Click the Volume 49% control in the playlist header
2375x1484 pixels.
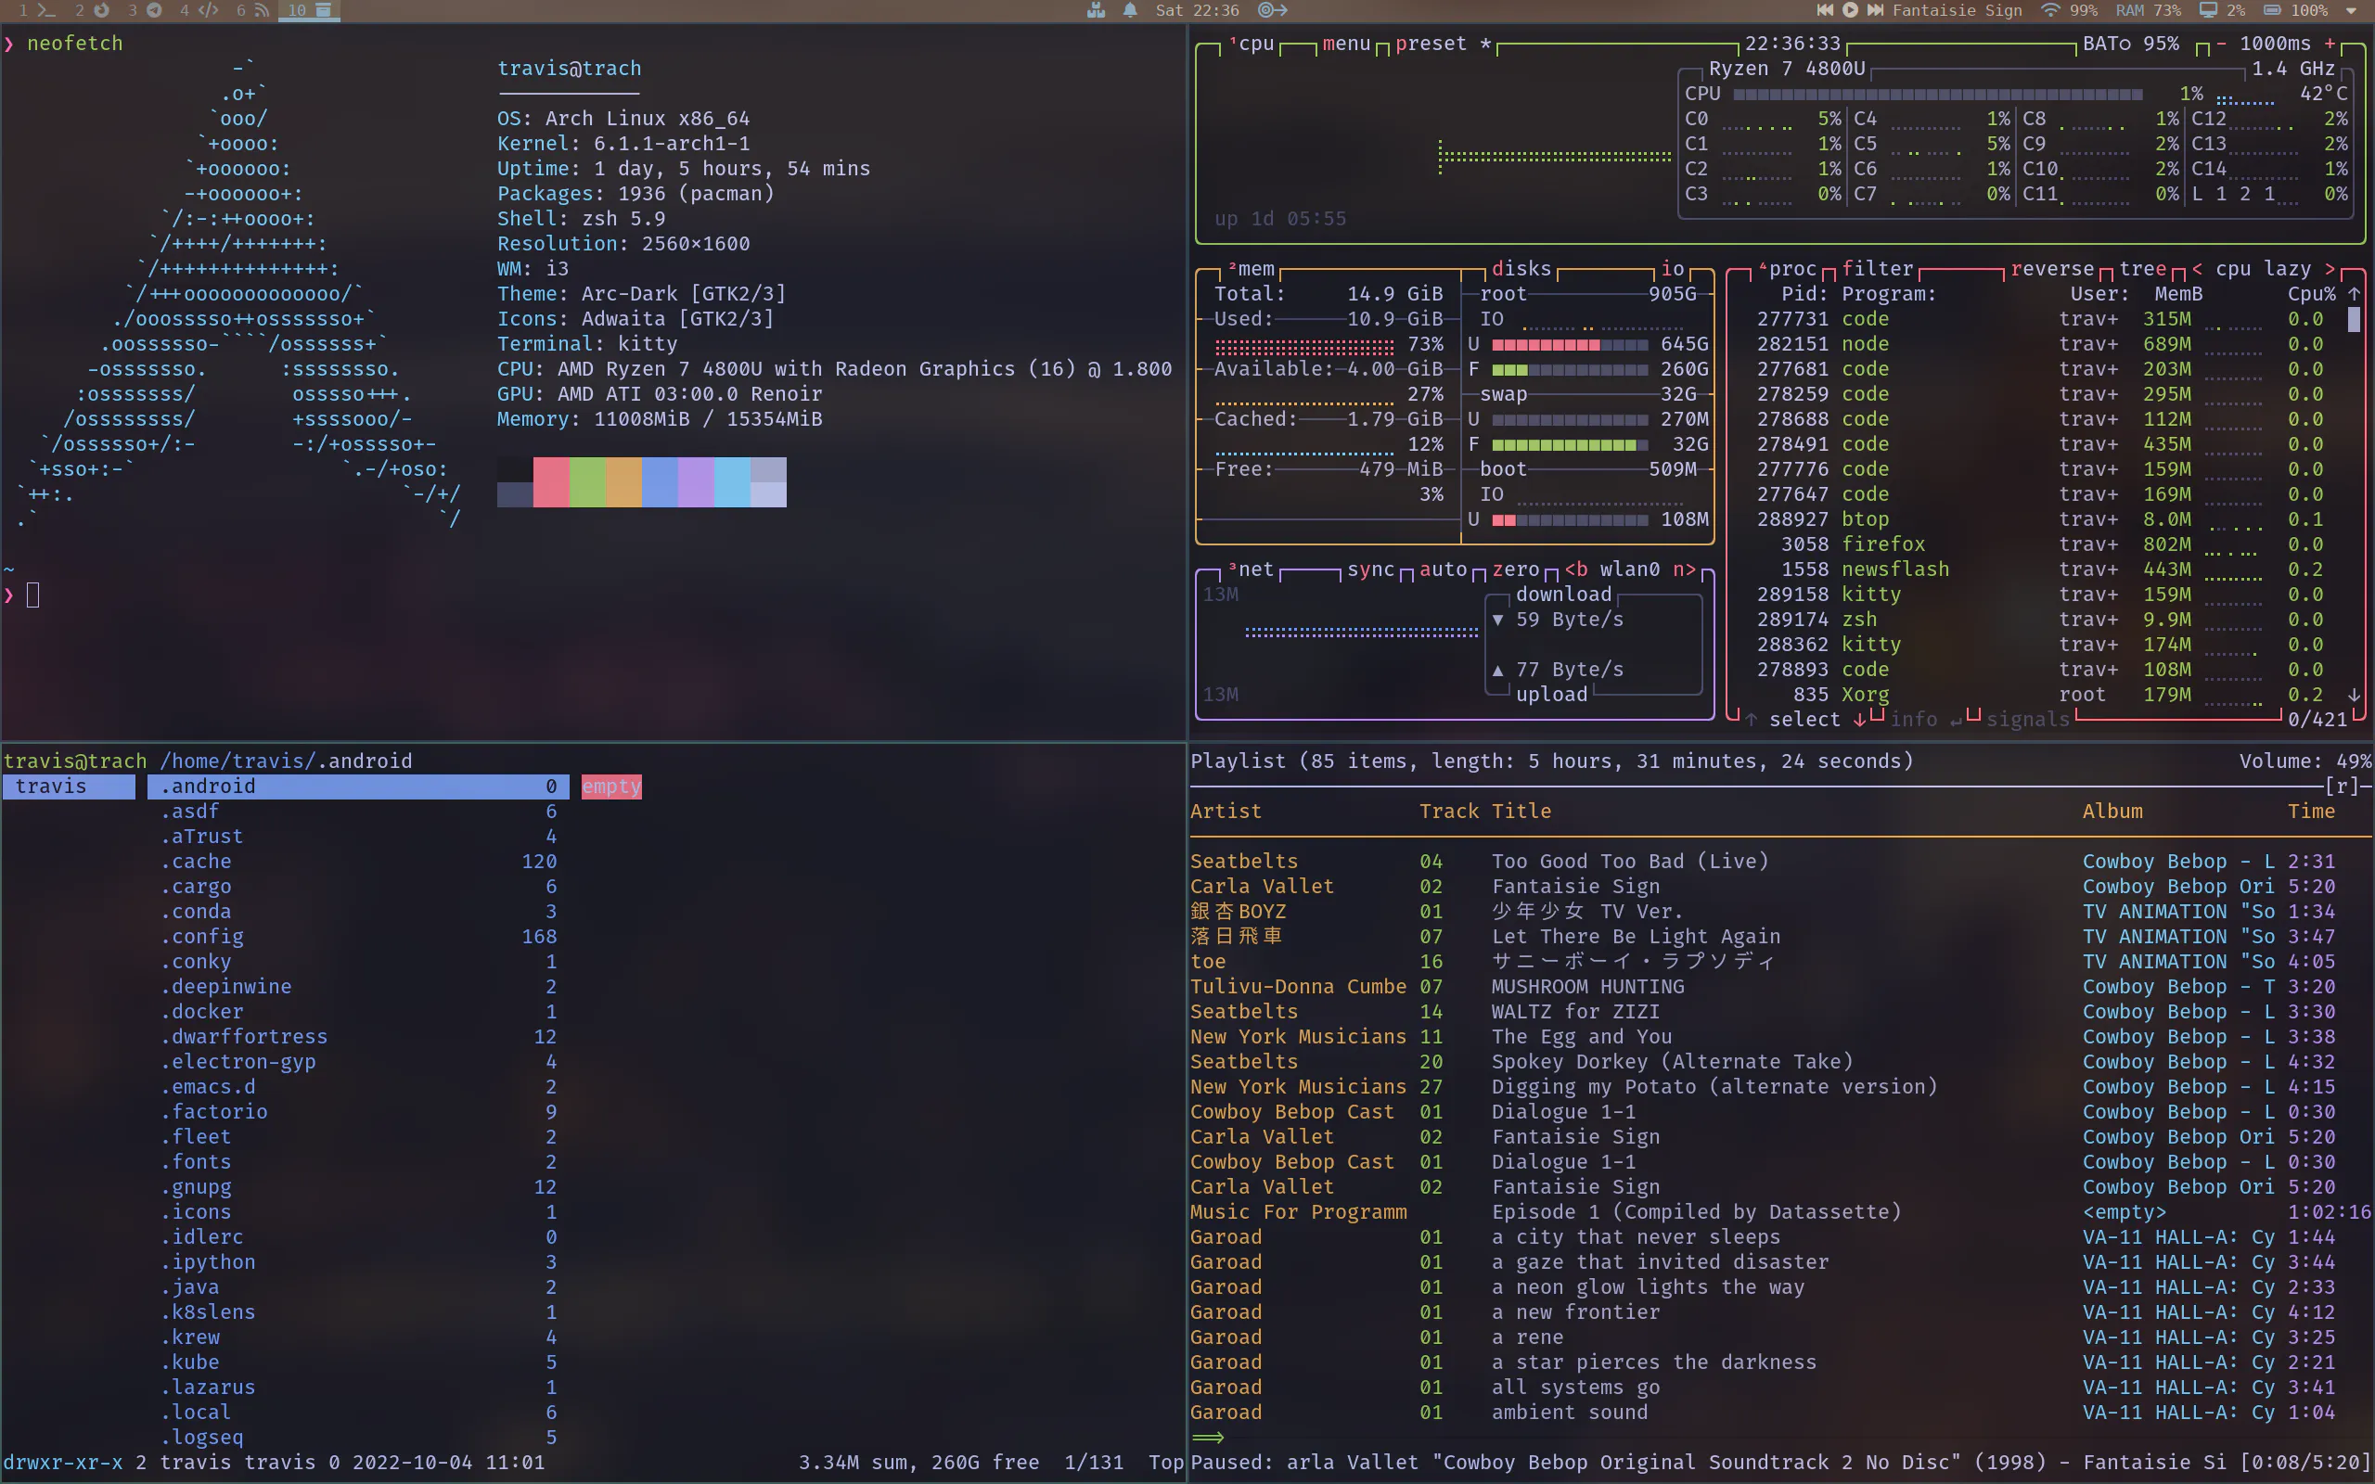point(2304,760)
